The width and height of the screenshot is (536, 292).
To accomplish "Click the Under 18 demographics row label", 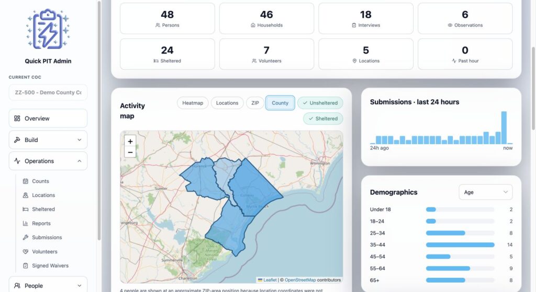I will coord(380,209).
